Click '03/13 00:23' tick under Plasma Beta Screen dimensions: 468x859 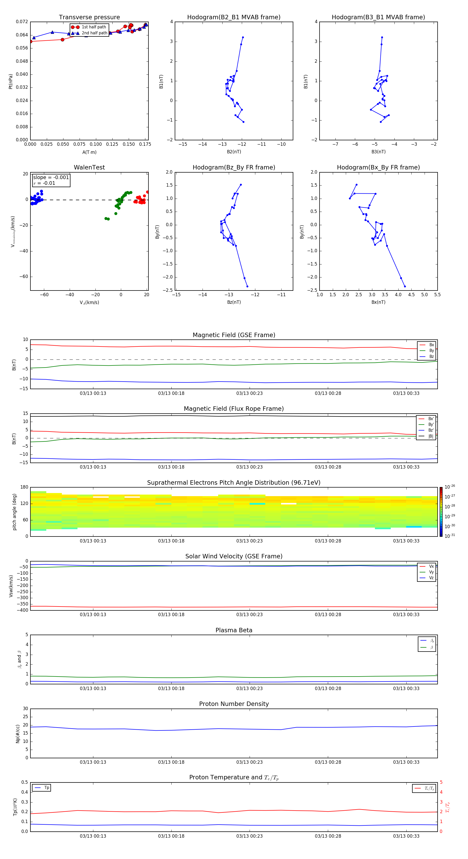point(250,689)
